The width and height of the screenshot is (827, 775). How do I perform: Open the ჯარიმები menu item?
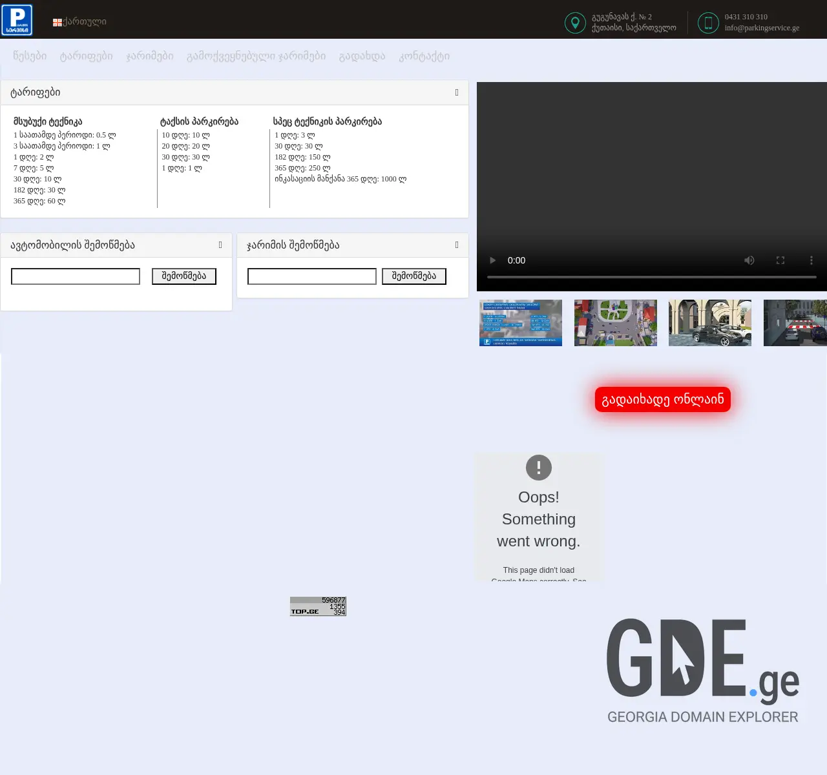pos(150,56)
